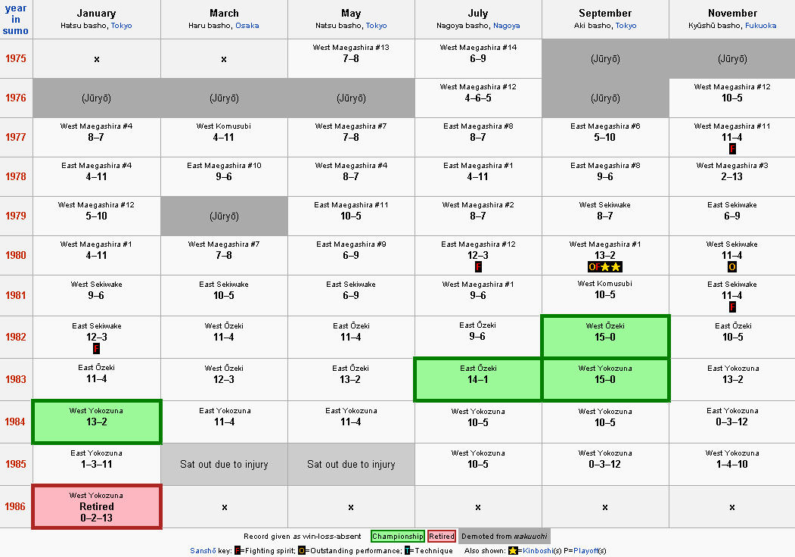Click the Technique T icon in legend
The image size is (795, 557).
[x=408, y=550]
